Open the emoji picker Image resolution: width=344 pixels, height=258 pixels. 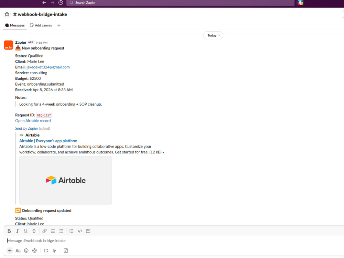click(26, 250)
